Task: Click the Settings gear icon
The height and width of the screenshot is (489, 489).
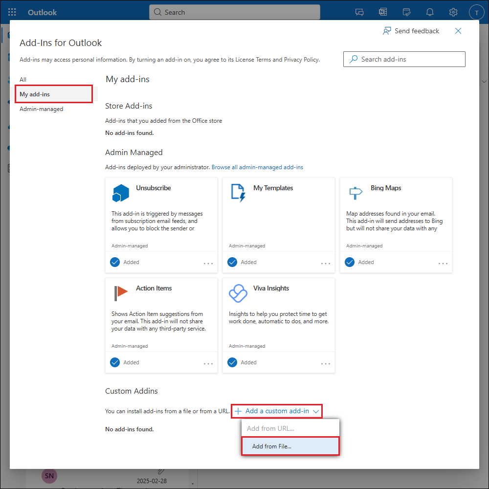Action: tap(453, 12)
